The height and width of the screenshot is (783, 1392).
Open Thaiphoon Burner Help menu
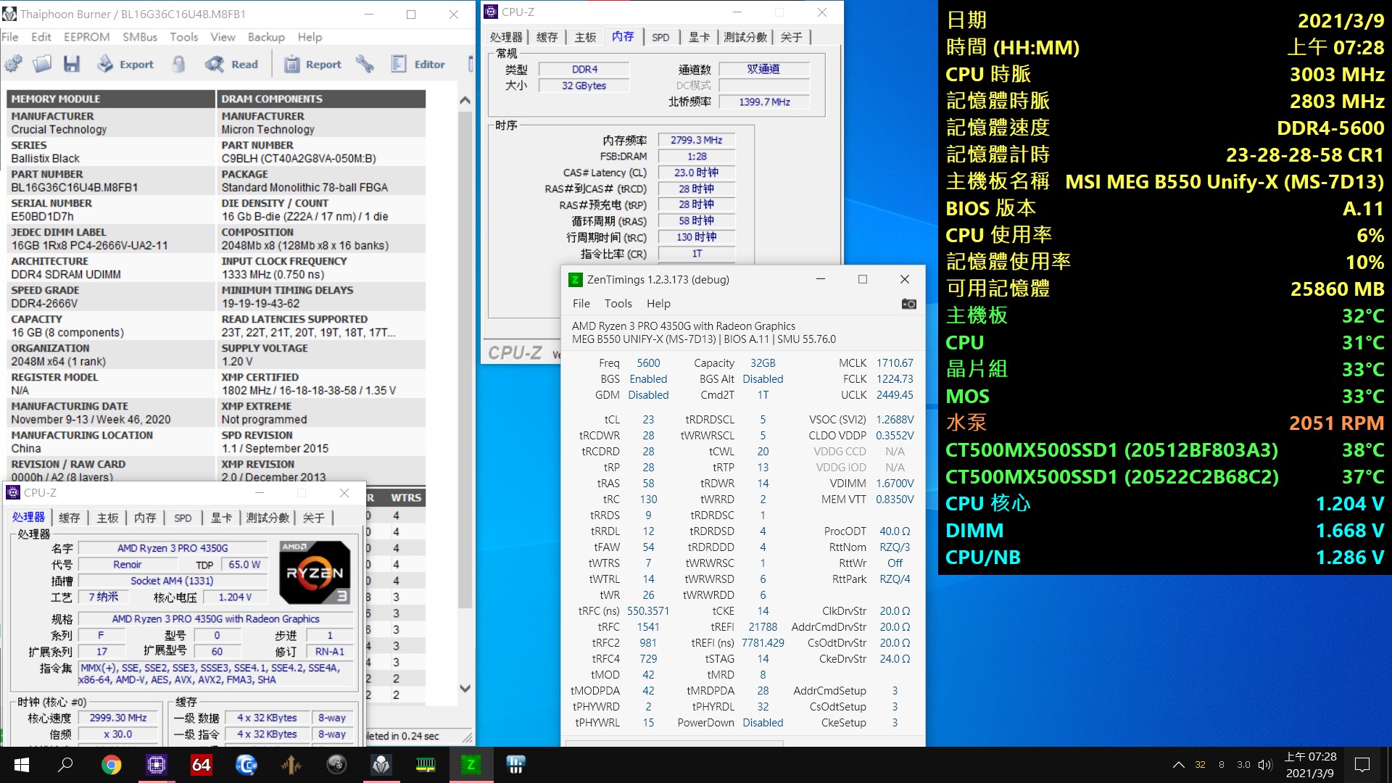pos(310,37)
